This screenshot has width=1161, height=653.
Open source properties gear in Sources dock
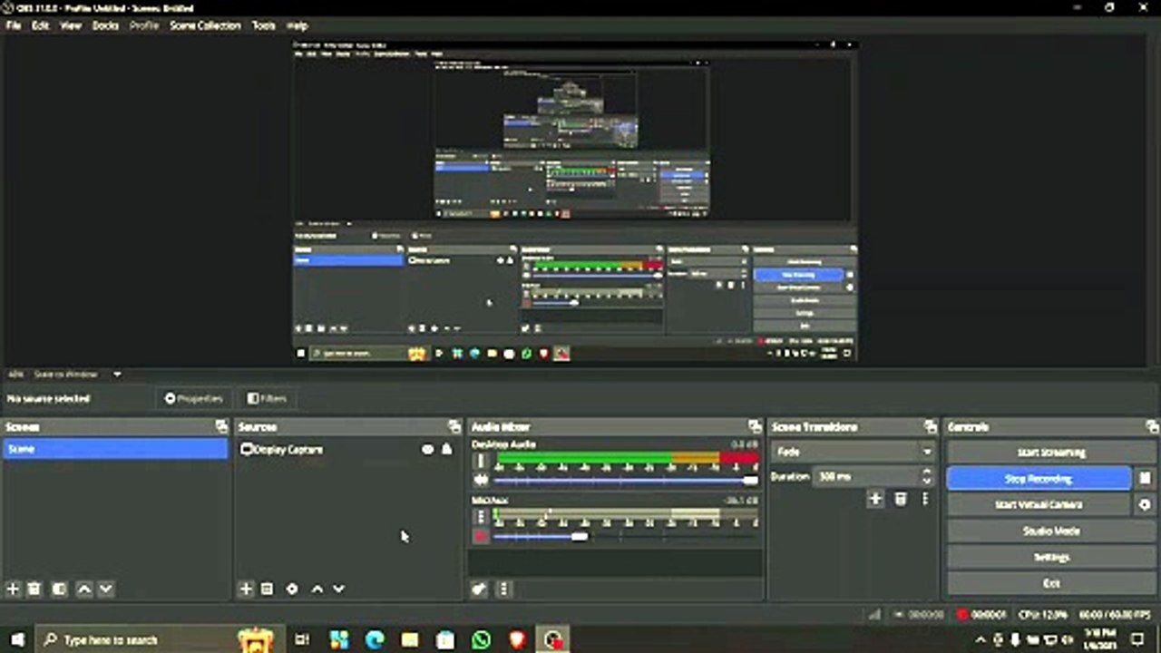(x=292, y=589)
